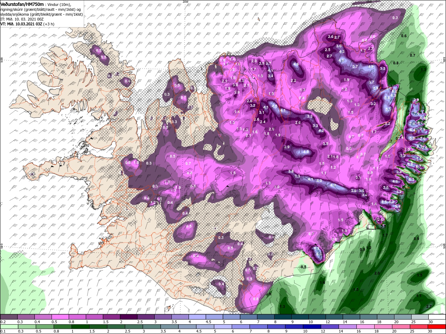Pick the snow legend 2–2.5 darkest purple swatch
Screen dimensions: 446x334
[x=129, y=317]
